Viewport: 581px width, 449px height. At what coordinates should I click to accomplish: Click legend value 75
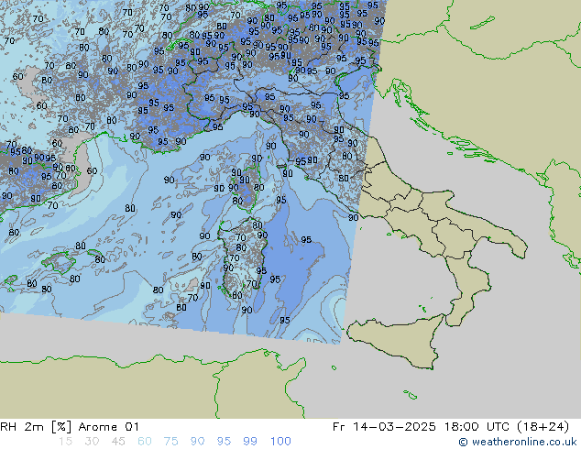click(x=170, y=442)
